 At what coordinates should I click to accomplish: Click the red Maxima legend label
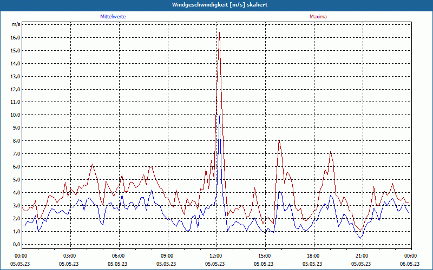tap(318, 17)
